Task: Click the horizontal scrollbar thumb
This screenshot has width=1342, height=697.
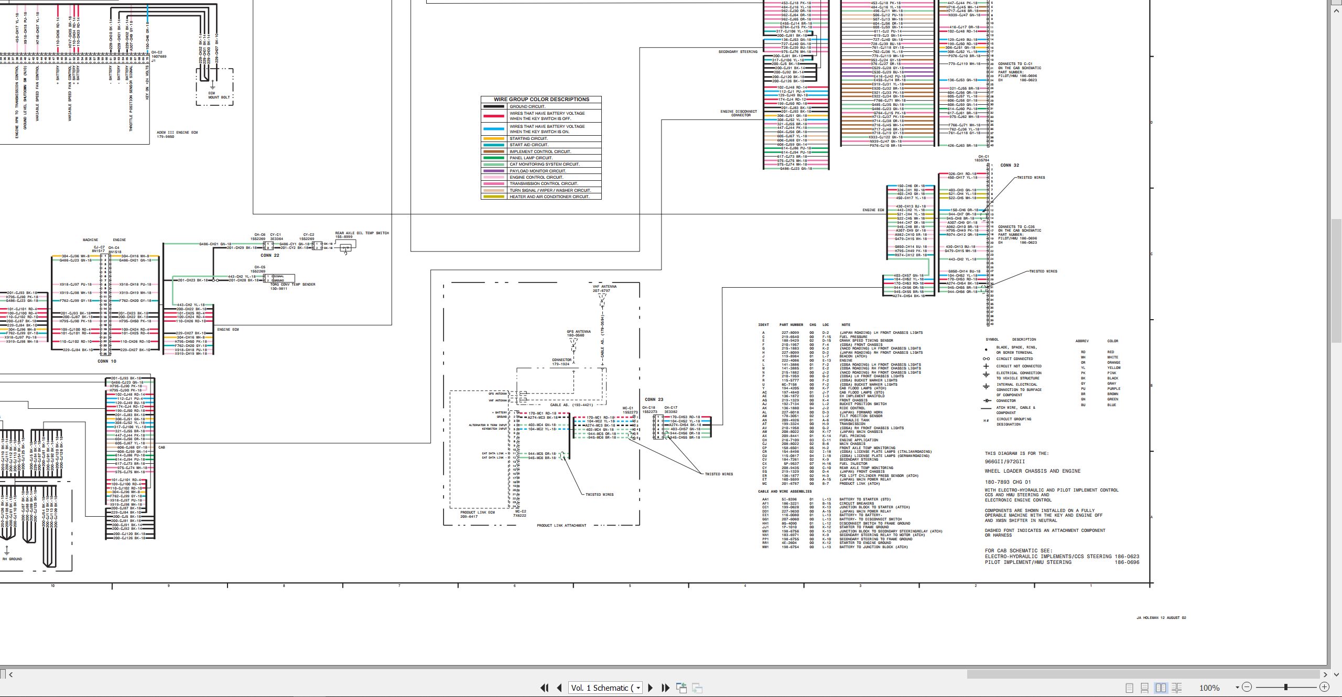Action: pyautogui.click(x=1143, y=674)
